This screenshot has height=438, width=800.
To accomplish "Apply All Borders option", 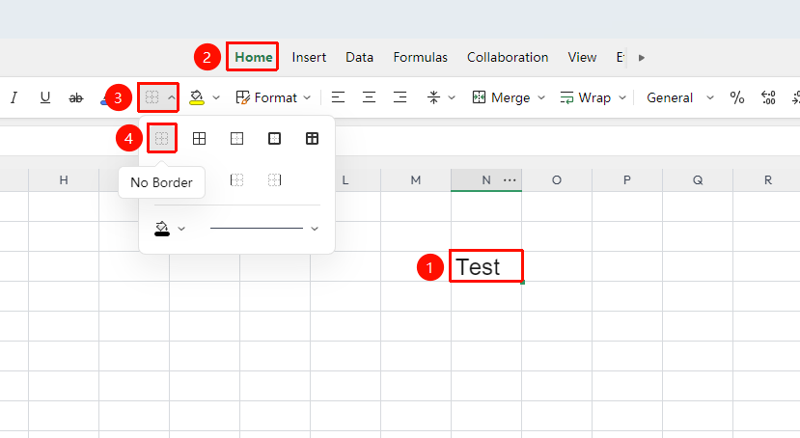I will coord(199,138).
